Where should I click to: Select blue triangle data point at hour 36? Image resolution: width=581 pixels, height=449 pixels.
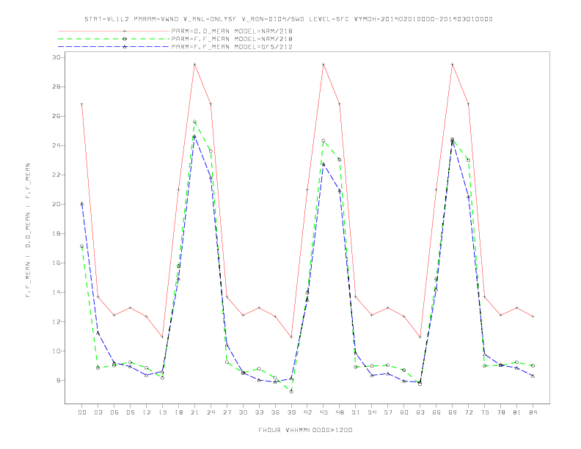[x=275, y=382]
